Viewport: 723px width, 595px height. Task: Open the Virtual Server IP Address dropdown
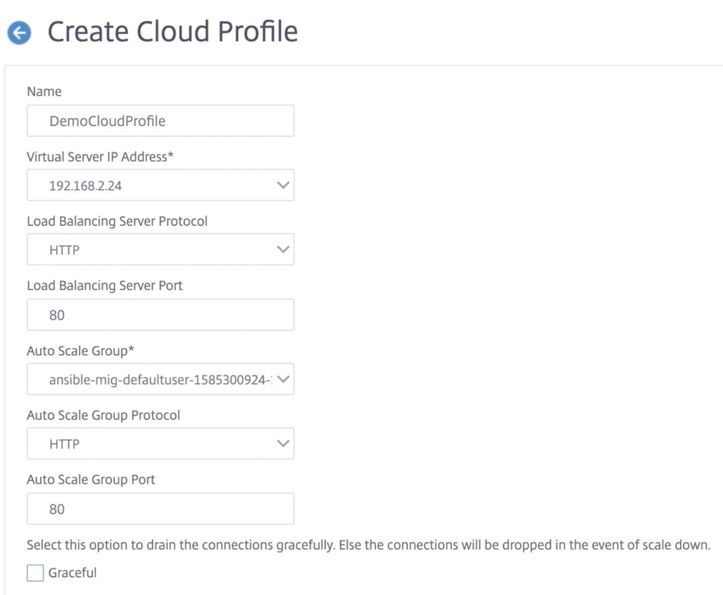(161, 185)
